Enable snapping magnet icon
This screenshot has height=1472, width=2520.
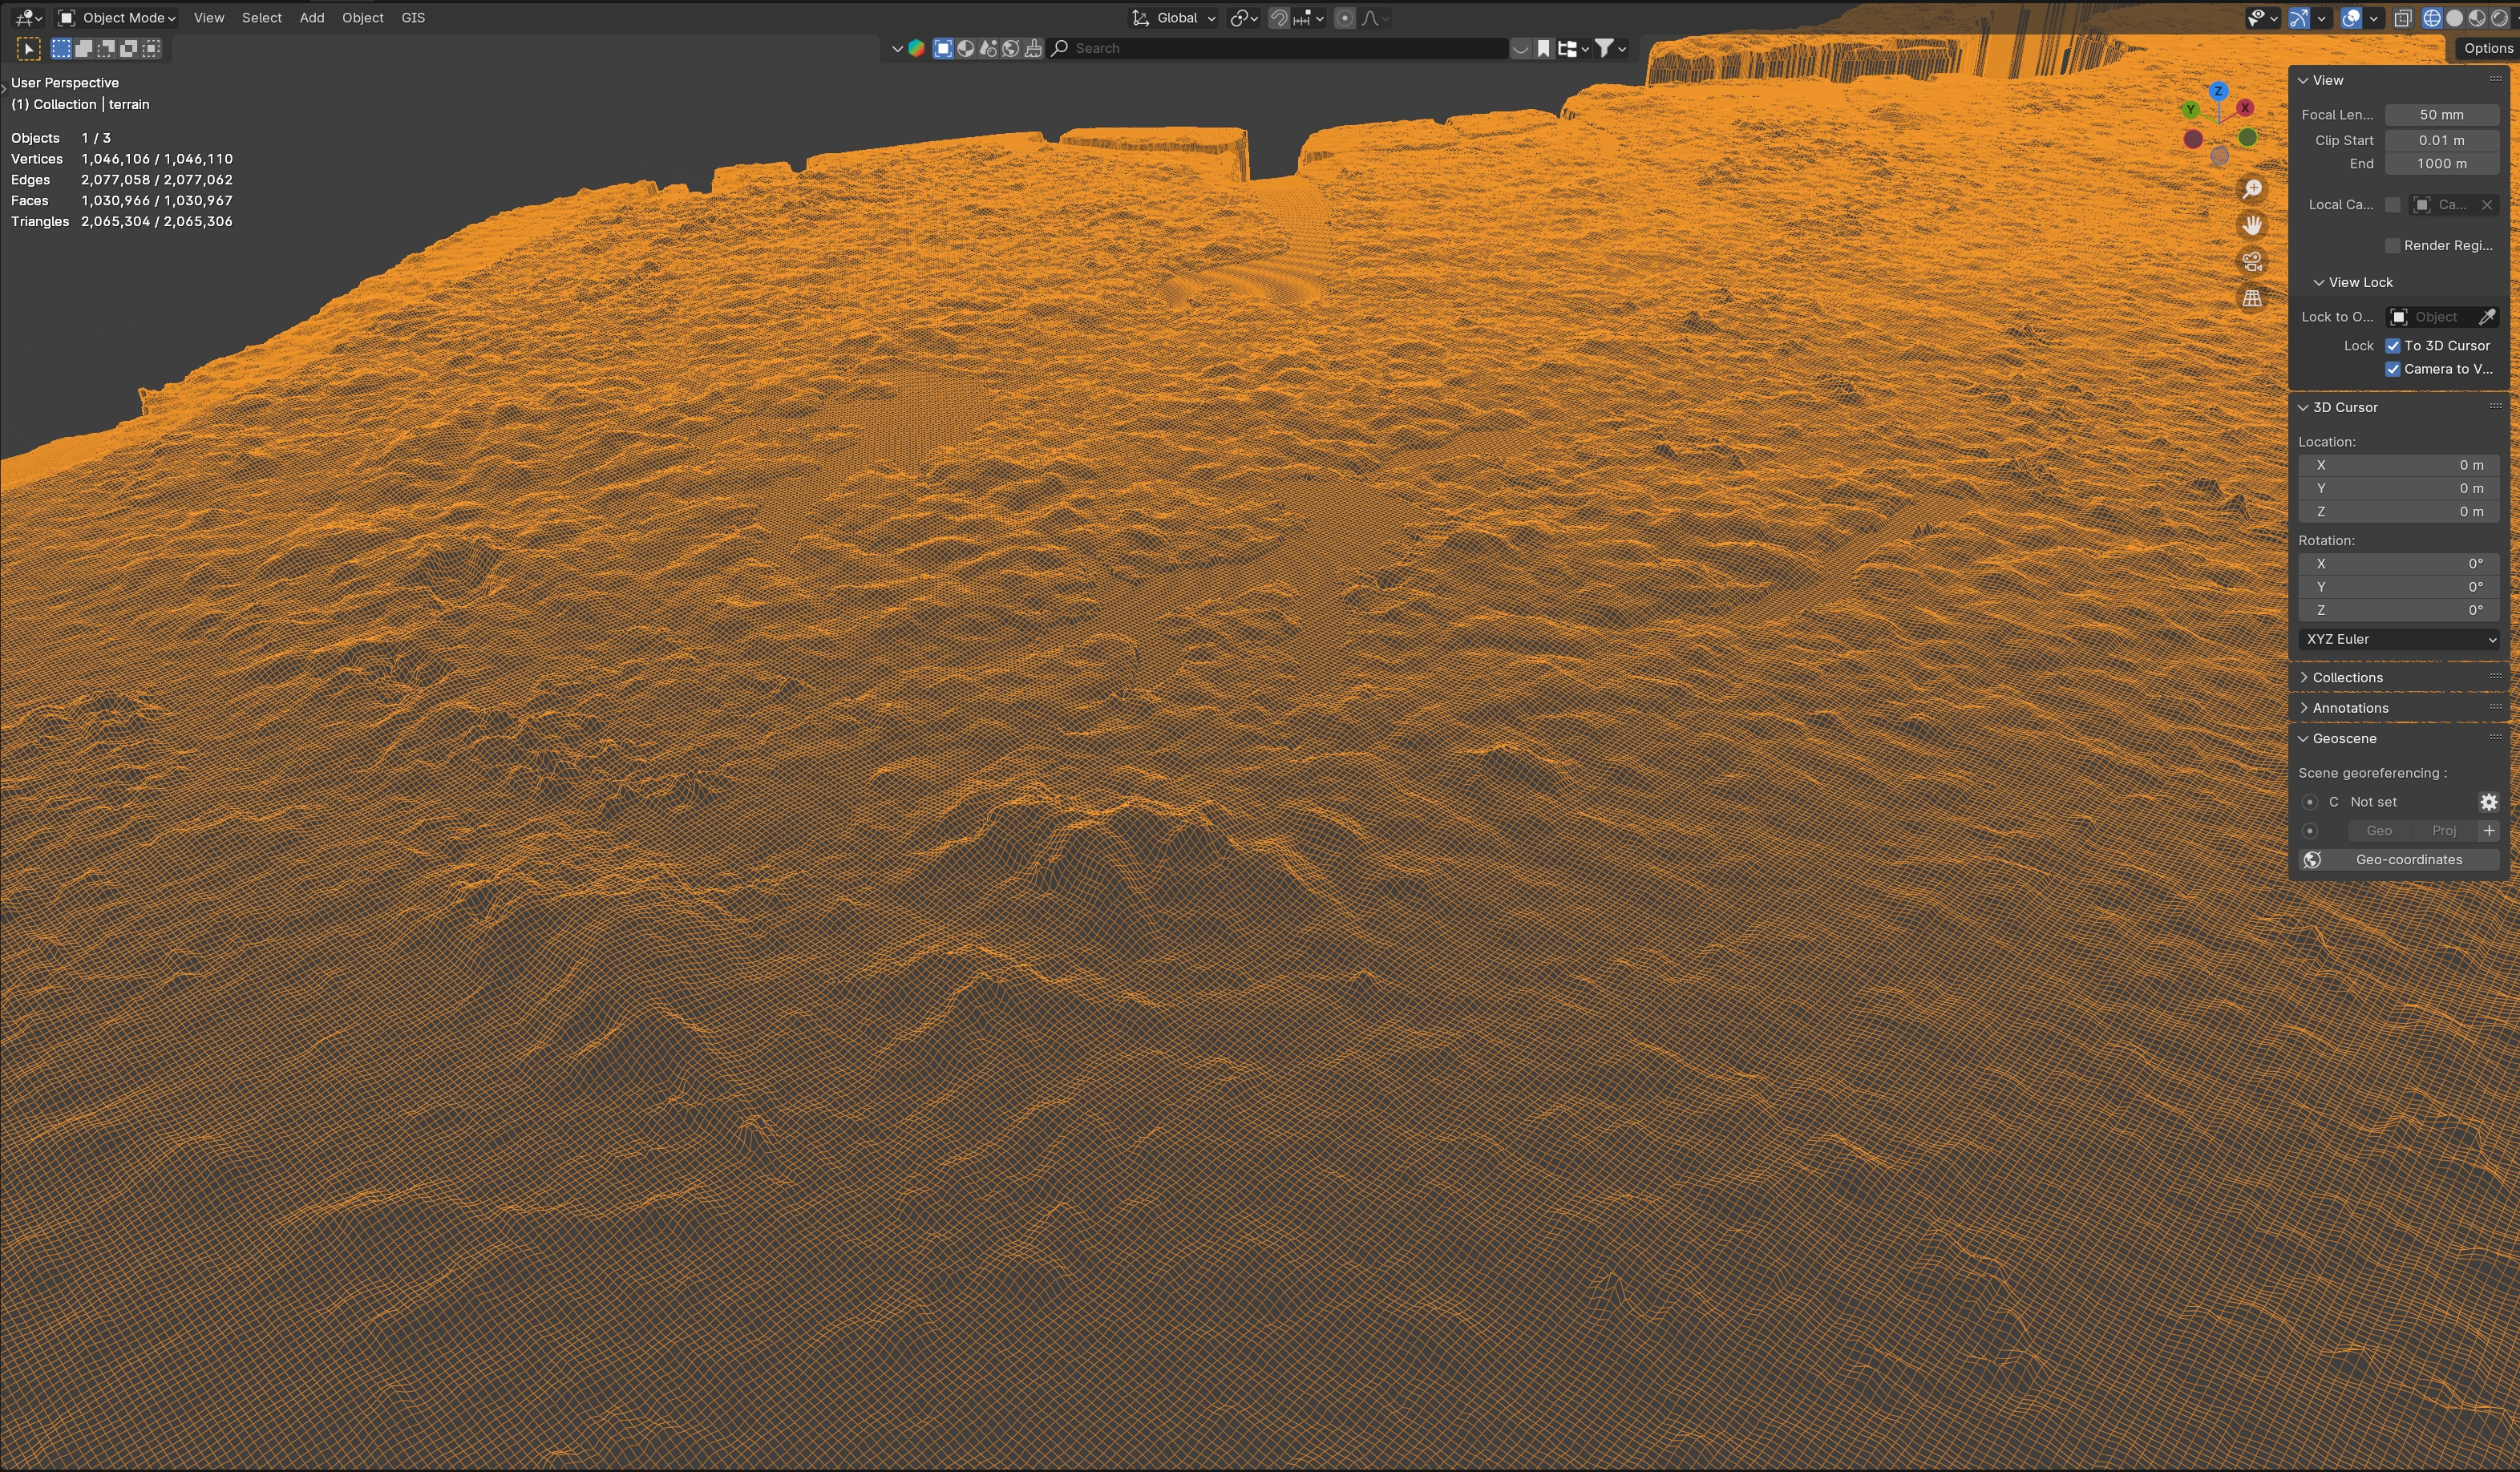[x=1279, y=18]
